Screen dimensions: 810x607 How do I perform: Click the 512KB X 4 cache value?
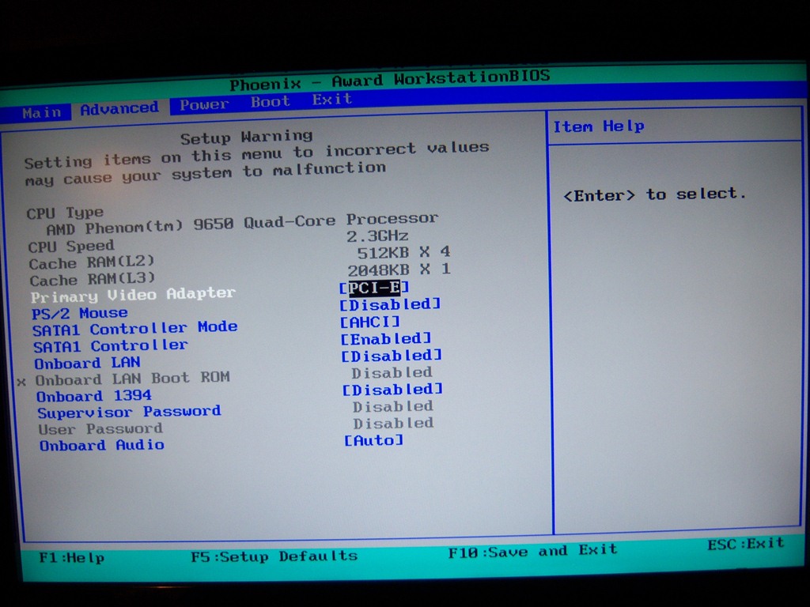click(404, 252)
